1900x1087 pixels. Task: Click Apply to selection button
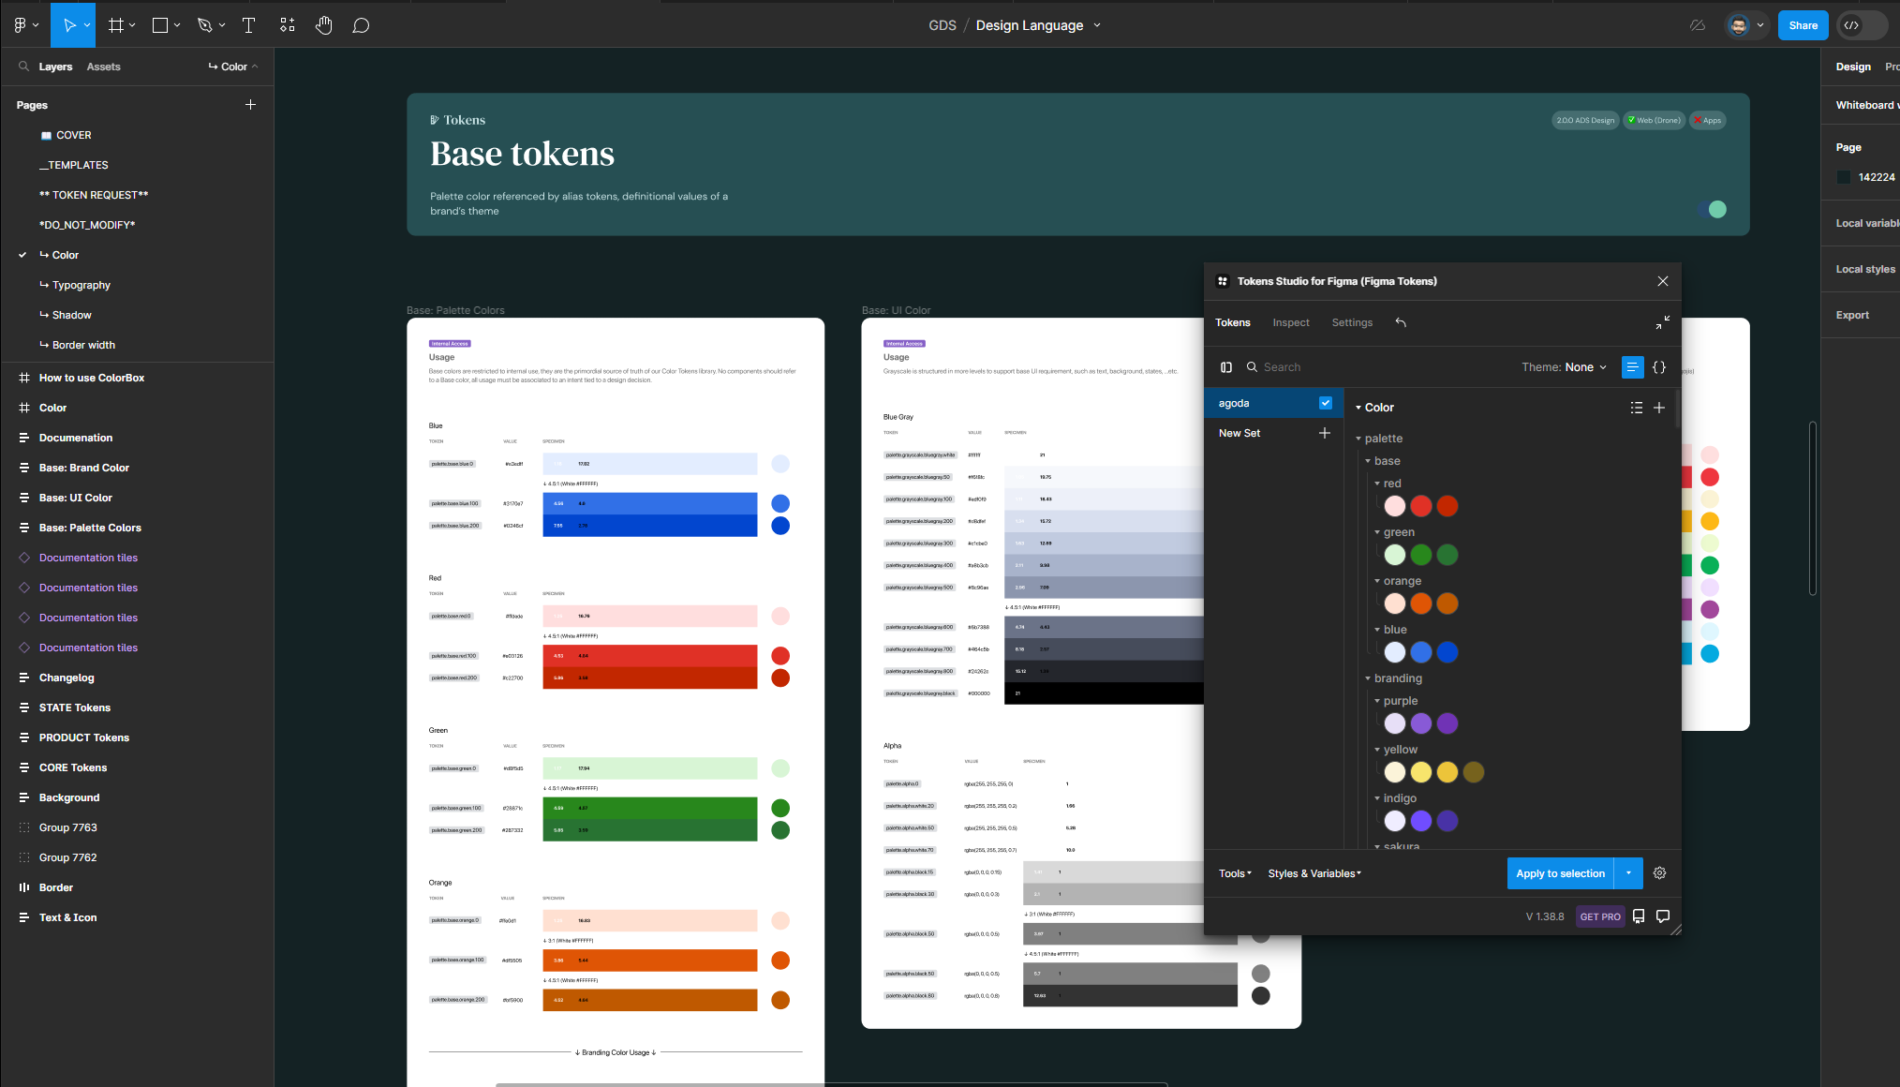[1560, 873]
